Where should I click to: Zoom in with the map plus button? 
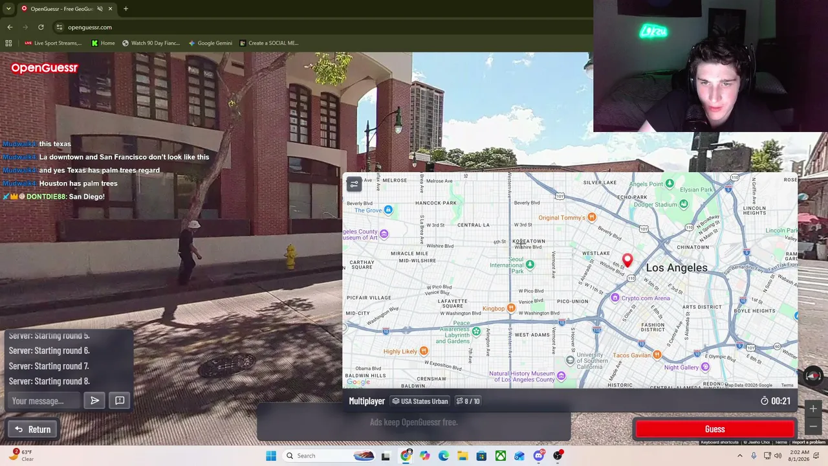coord(813,409)
